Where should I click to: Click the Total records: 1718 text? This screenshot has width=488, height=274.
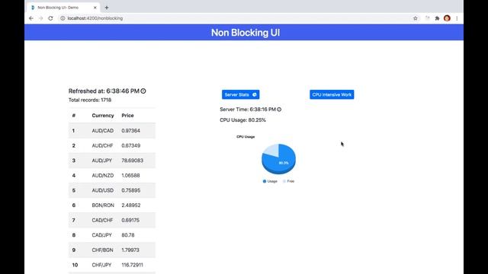pos(90,100)
